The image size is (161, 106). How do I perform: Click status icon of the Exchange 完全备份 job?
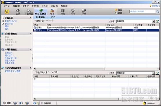pyautogui.click(x=35, y=30)
